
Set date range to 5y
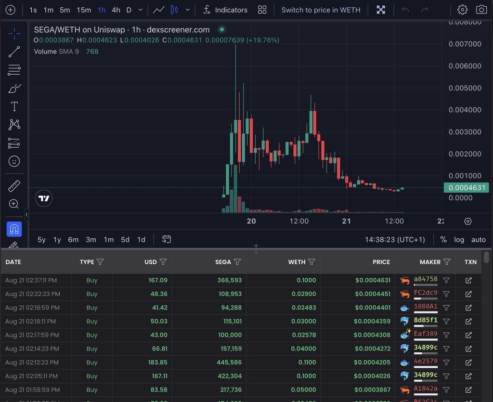[x=41, y=239]
